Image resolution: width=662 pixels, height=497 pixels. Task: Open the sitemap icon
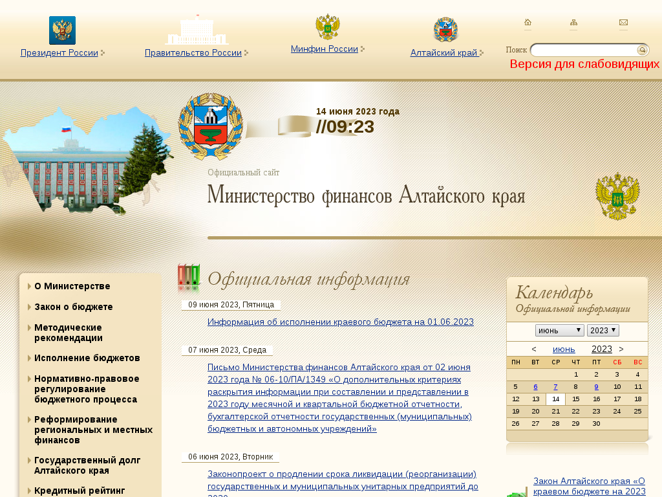[x=573, y=23]
